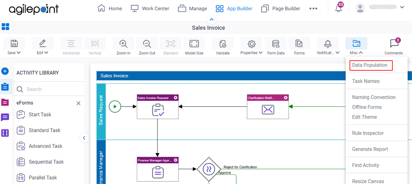The image size is (412, 184).
Task: Click the Start Task activity icon
Action: click(21, 115)
